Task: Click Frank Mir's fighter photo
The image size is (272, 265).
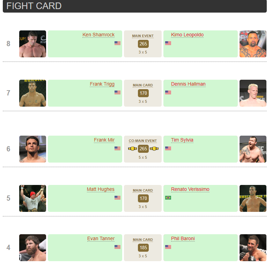Action: (x=32, y=149)
